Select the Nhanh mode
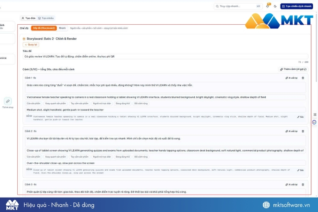The width and height of the screenshot is (318, 212). pos(62,28)
